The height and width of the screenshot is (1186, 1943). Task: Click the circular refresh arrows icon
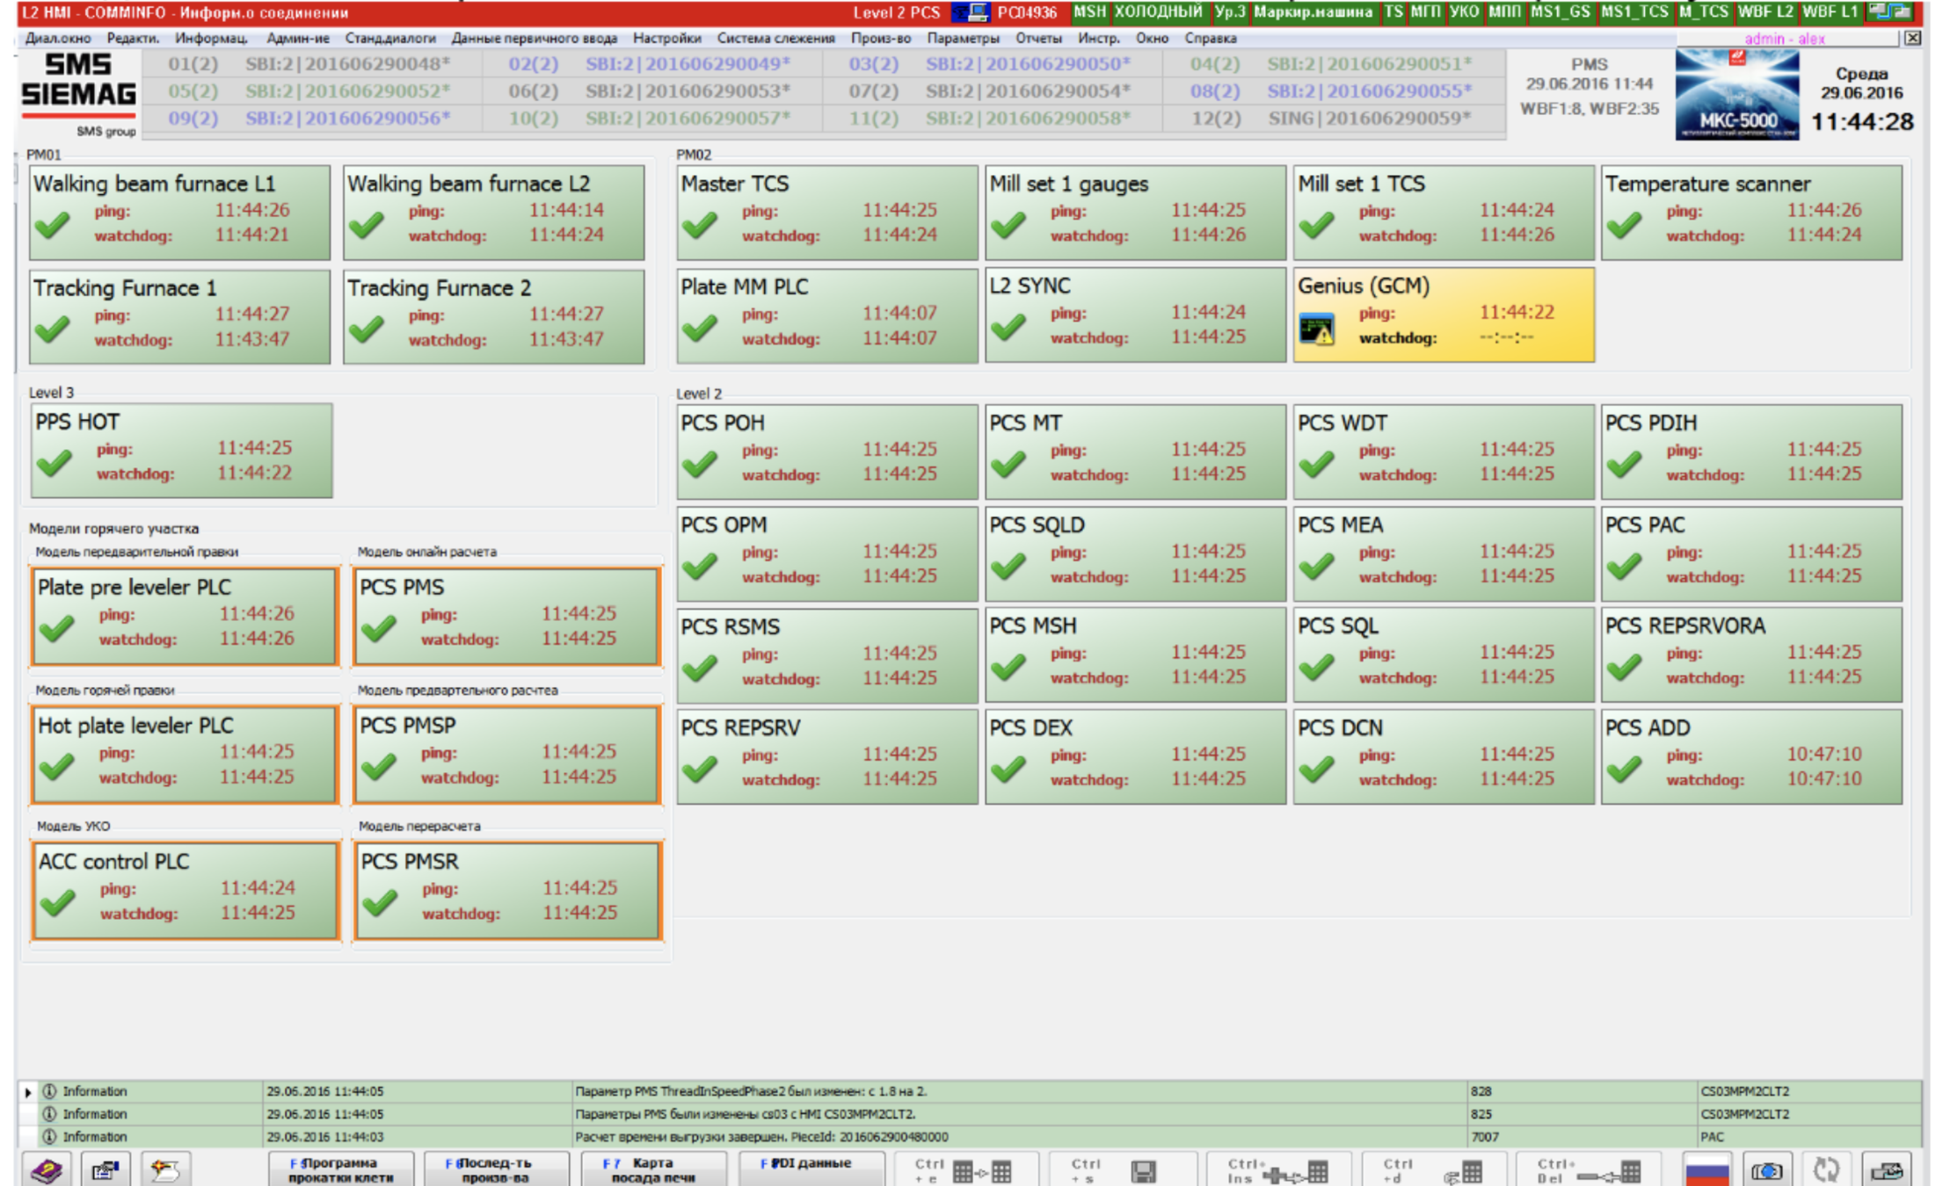point(1827,1170)
